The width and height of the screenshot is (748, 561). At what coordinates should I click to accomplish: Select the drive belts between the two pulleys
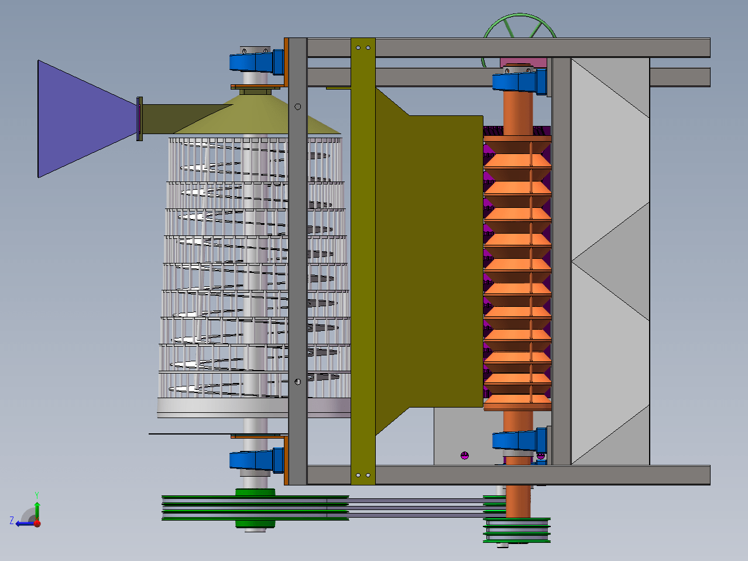point(416,507)
